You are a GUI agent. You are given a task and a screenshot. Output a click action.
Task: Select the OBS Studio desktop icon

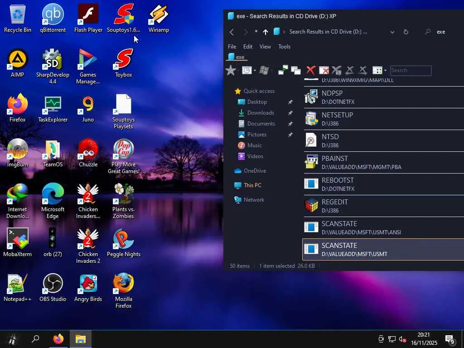pyautogui.click(x=53, y=287)
